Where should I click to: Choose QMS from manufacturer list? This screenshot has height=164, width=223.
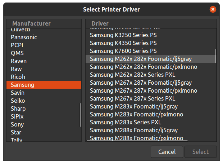coord(44,53)
